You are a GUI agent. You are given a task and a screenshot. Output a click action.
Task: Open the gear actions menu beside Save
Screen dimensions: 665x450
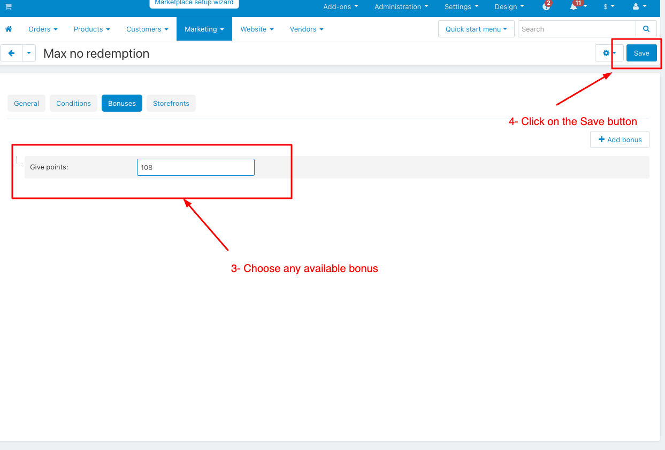609,53
